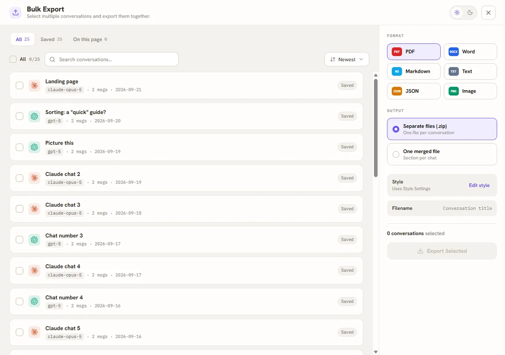
Task: Click scrollbar up arrow in conversation list
Action: (x=376, y=75)
